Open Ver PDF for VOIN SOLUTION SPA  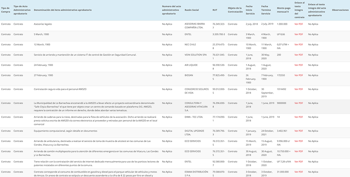(x=298, y=55)
